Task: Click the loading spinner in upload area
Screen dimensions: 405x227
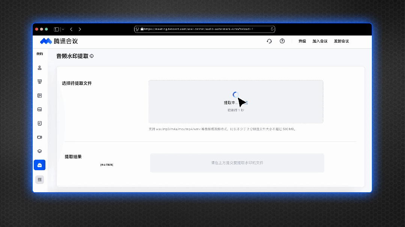Action: coord(235,95)
